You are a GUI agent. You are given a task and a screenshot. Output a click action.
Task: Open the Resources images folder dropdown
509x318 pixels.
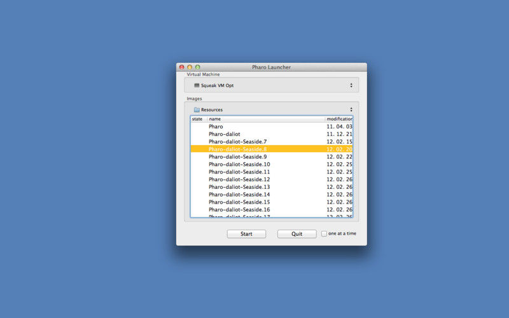pos(272,109)
